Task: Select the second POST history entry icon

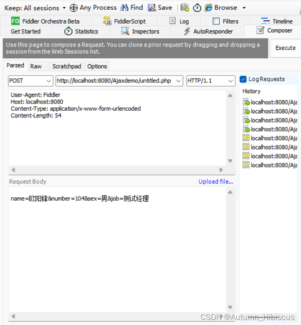Action: (246, 111)
